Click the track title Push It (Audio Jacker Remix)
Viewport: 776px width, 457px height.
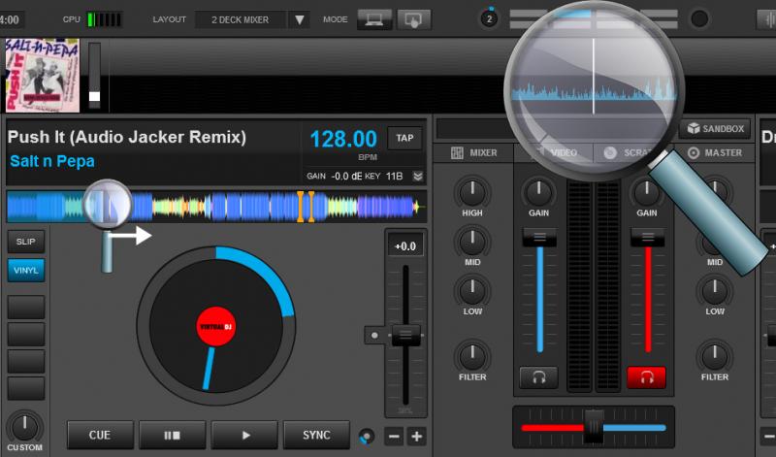pos(127,137)
